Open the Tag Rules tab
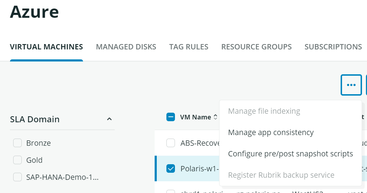 click(x=188, y=47)
